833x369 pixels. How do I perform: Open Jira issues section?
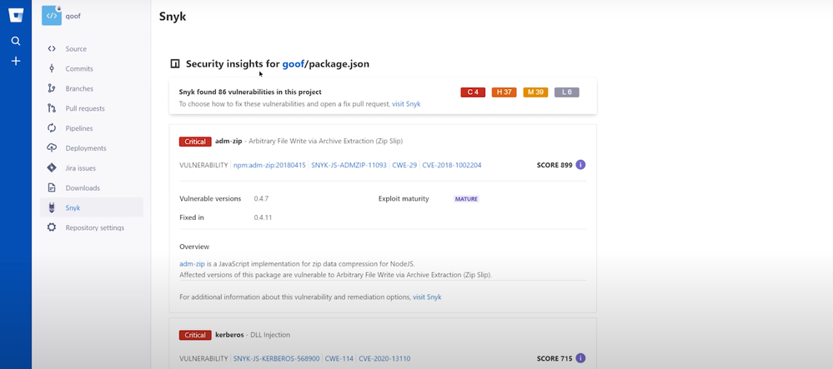click(83, 167)
